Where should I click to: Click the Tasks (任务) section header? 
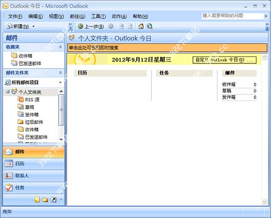pyautogui.click(x=184, y=73)
